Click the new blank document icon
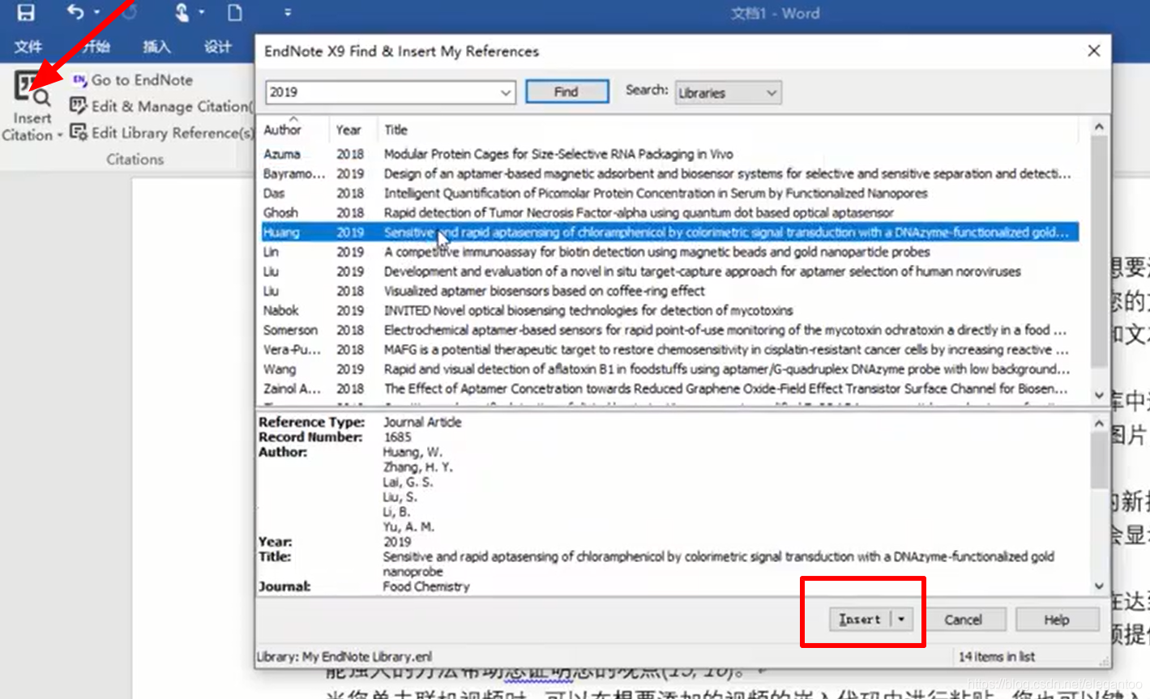This screenshot has height=699, width=1150. click(x=234, y=12)
